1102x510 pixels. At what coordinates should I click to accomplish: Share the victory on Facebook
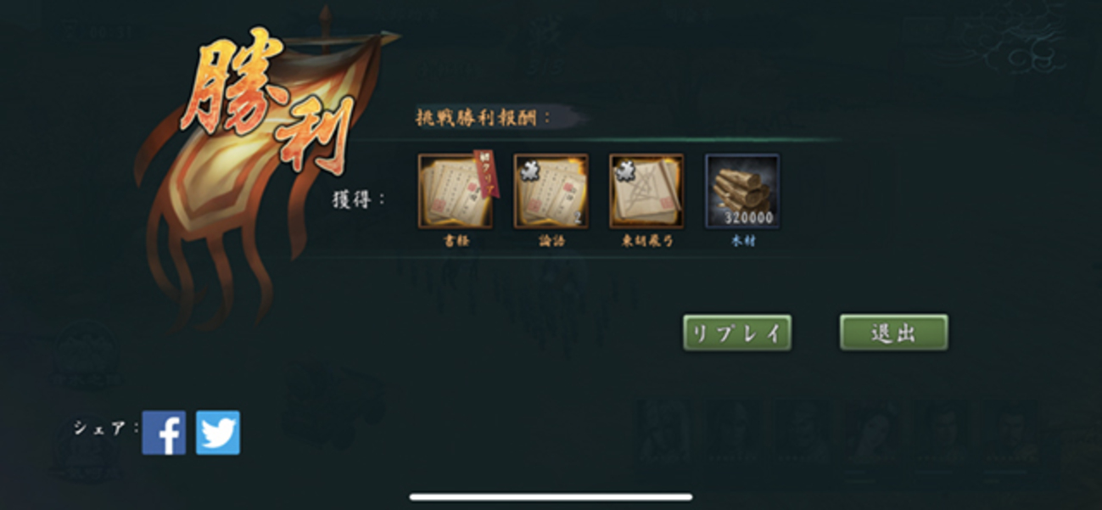pyautogui.click(x=164, y=433)
